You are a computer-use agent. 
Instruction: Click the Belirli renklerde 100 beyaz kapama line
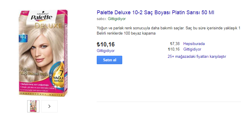[126, 33]
